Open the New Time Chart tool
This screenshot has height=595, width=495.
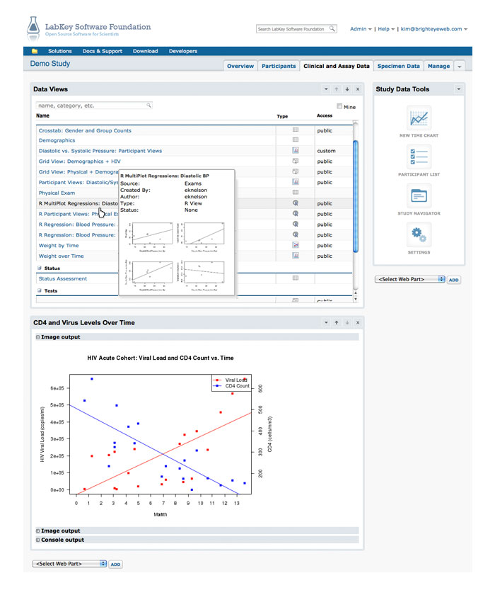pos(419,118)
